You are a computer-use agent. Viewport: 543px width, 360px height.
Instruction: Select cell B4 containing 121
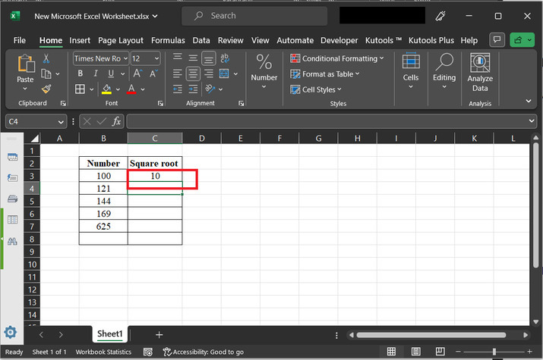(103, 188)
